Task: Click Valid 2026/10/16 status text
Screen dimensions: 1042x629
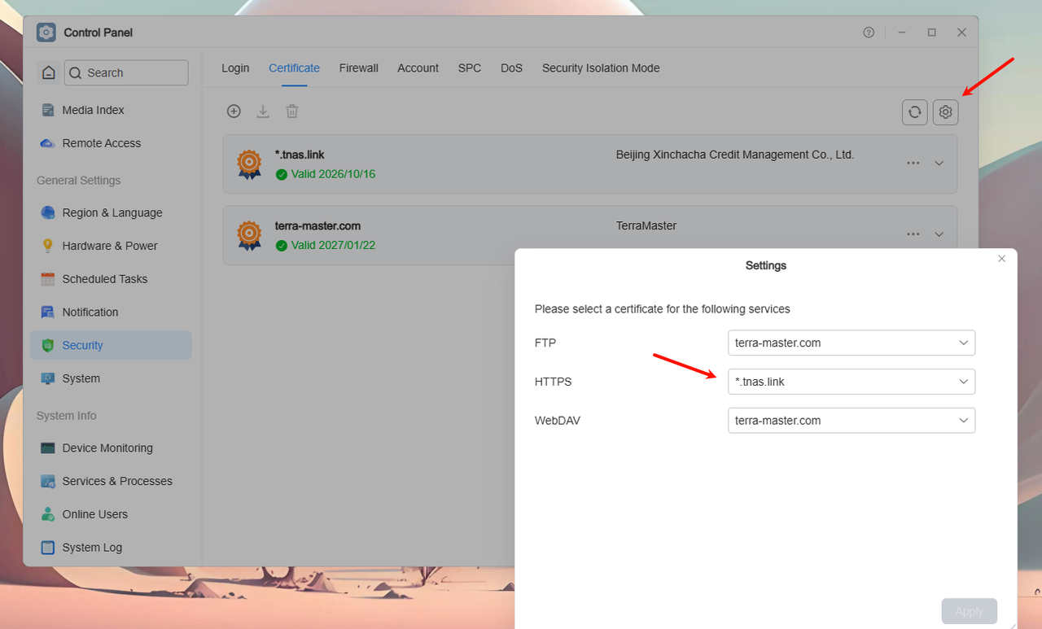Action: coord(333,174)
